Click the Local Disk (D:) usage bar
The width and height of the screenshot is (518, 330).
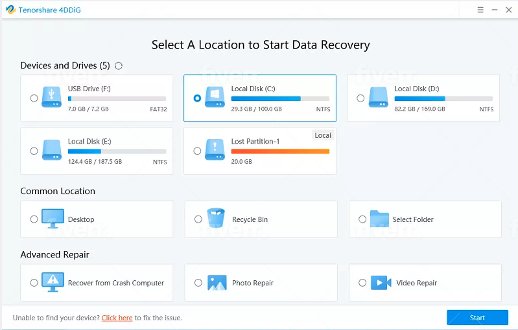(x=443, y=98)
